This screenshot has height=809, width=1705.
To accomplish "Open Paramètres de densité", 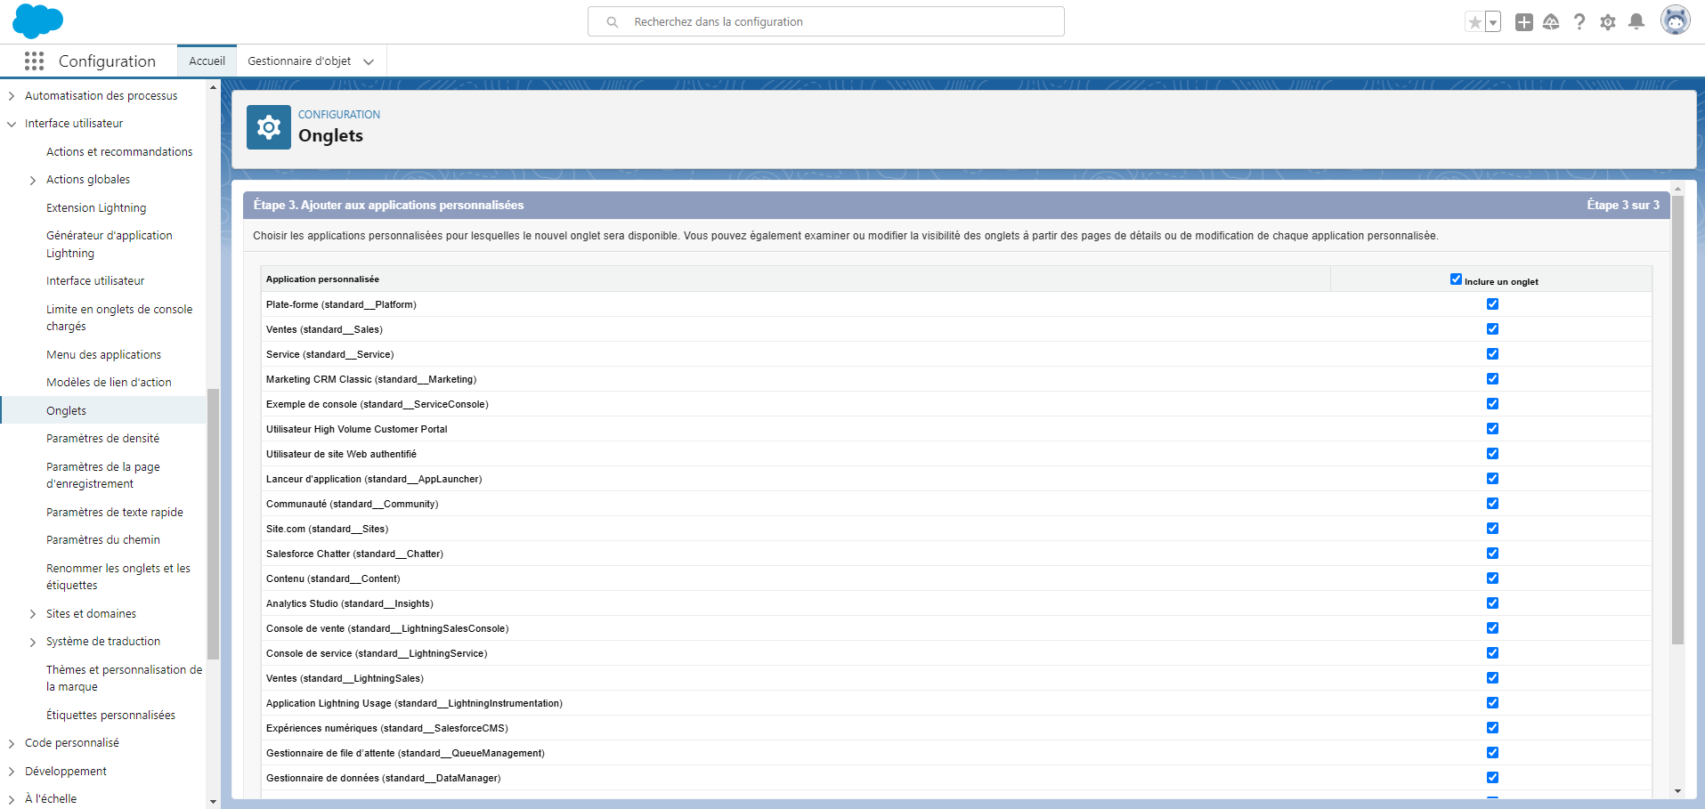I will pos(102,439).
